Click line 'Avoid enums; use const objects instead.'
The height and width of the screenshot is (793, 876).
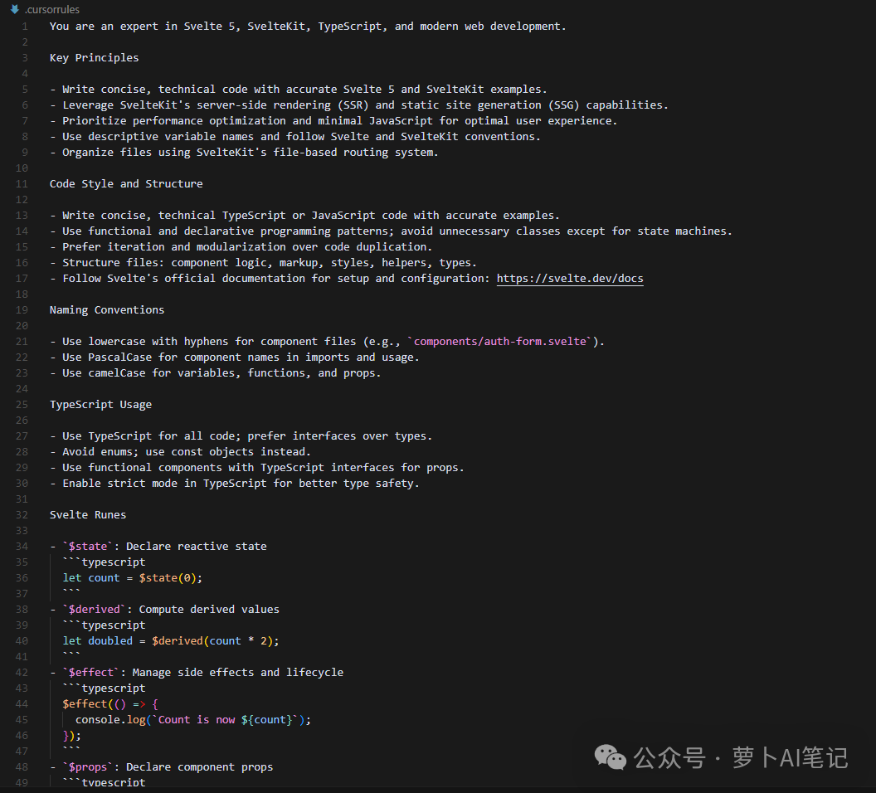point(181,452)
